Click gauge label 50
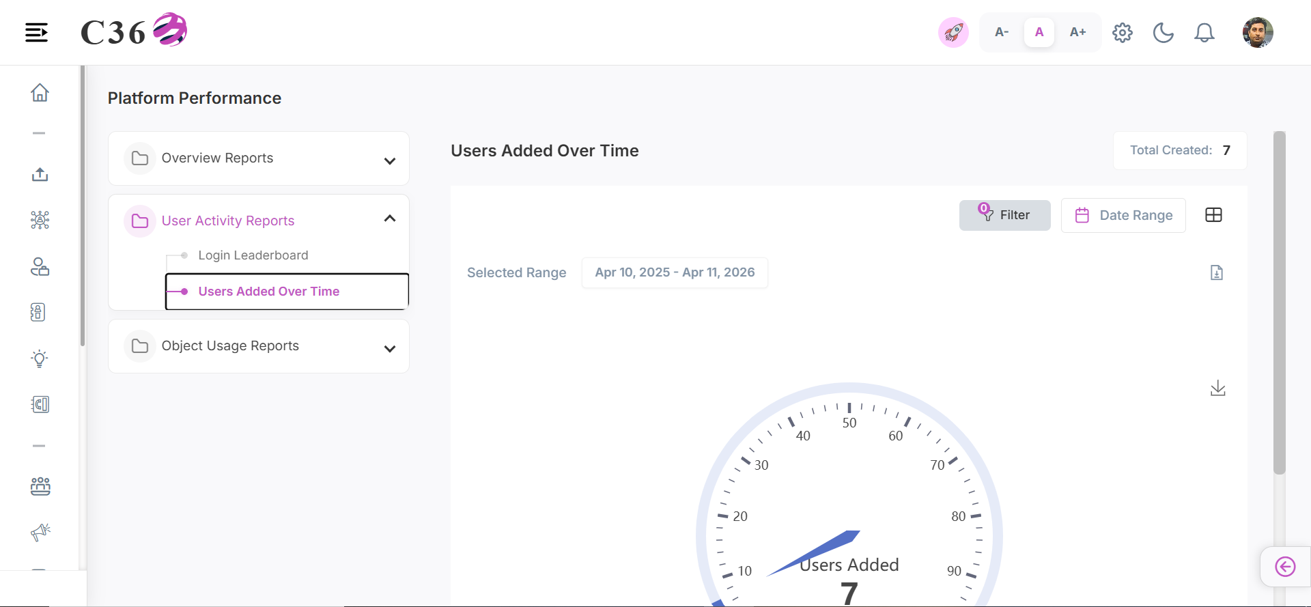This screenshot has height=607, width=1311. [x=849, y=423]
